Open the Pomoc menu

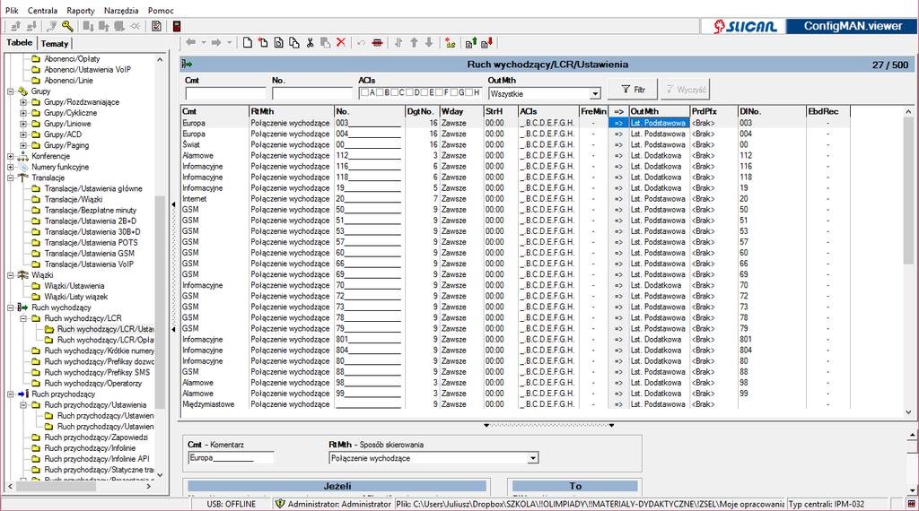(x=162, y=11)
